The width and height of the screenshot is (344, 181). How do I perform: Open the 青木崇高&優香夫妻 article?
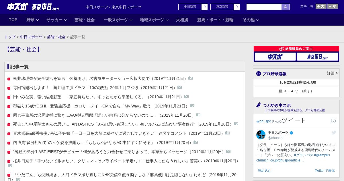tap(119, 133)
